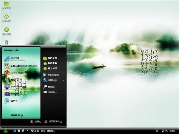Click the green Start orb button

tap(6, 131)
